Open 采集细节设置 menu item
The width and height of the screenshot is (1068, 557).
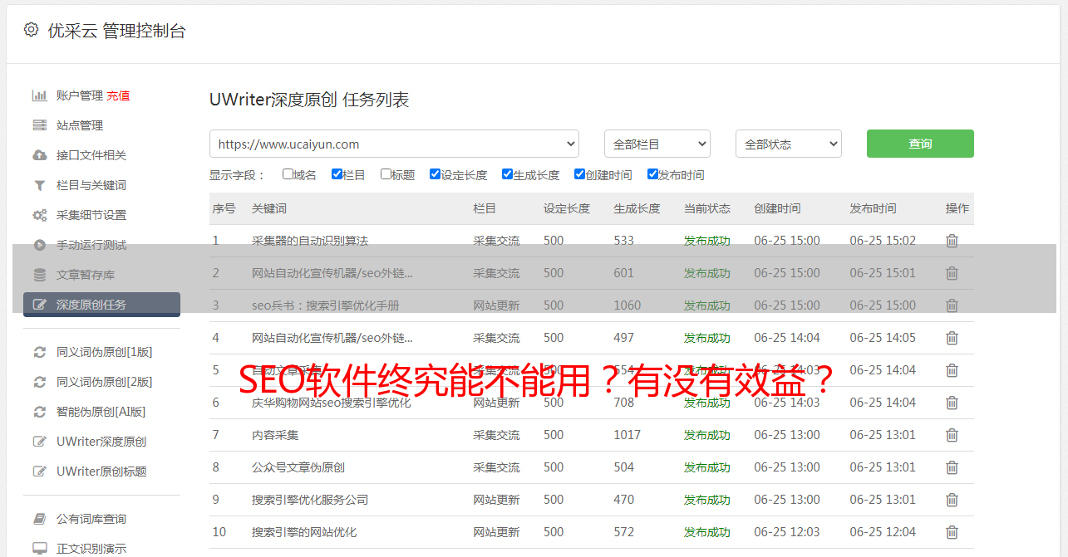tap(91, 215)
